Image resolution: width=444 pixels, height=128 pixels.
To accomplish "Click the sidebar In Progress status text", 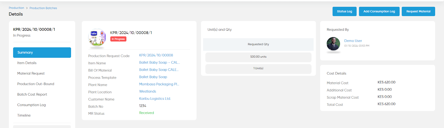I will (22, 35).
